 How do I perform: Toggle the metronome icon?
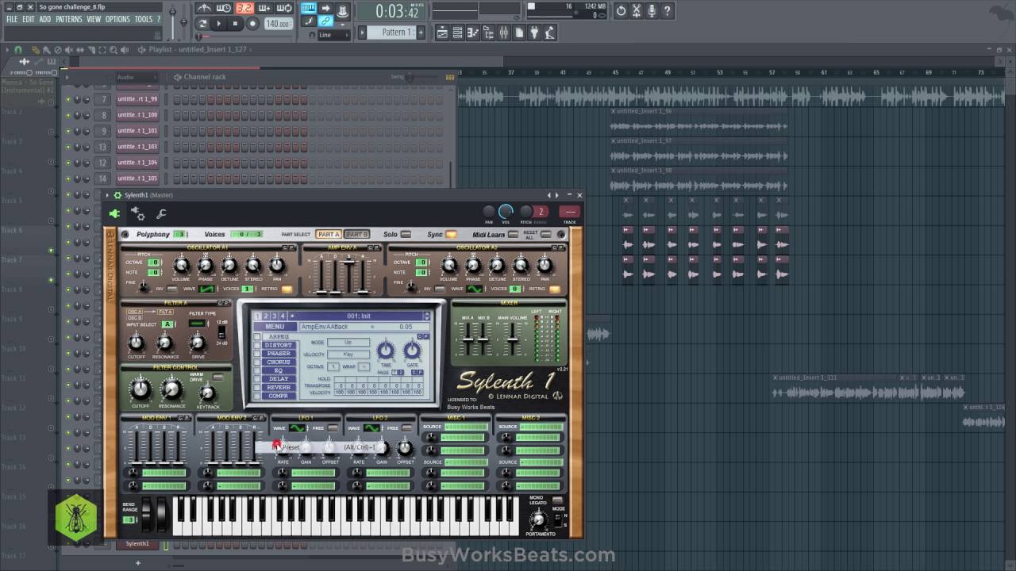click(205, 9)
